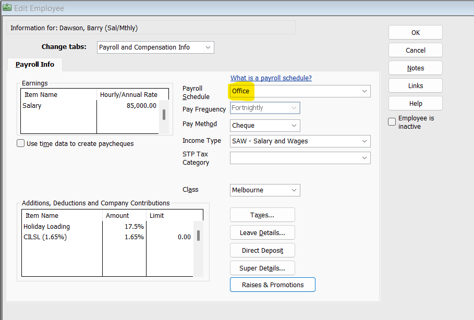Click the Cancel button
This screenshot has height=320, width=474.
click(x=416, y=50)
